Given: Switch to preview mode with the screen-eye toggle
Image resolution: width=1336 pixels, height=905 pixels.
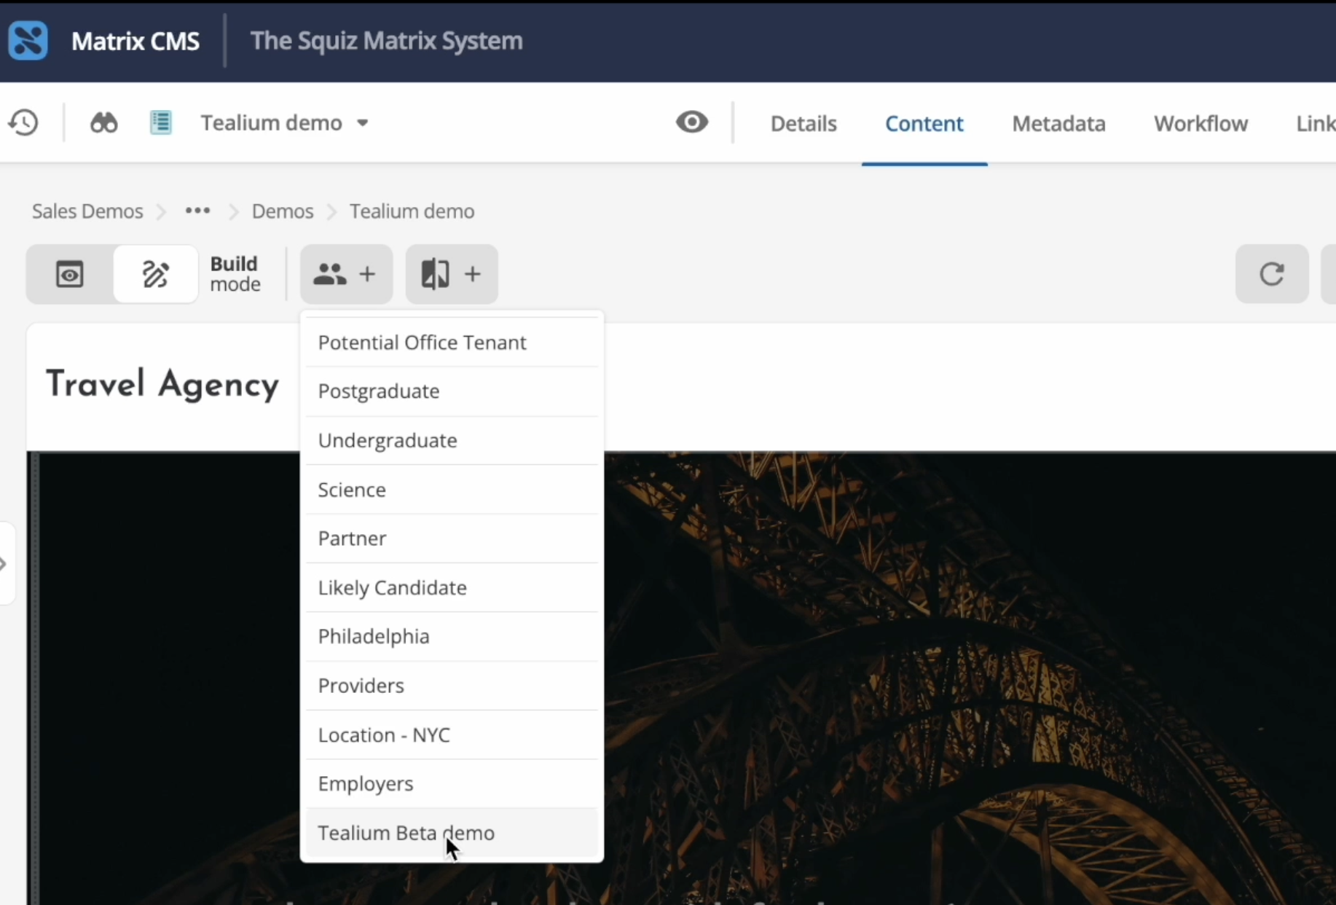Looking at the screenshot, I should [68, 274].
